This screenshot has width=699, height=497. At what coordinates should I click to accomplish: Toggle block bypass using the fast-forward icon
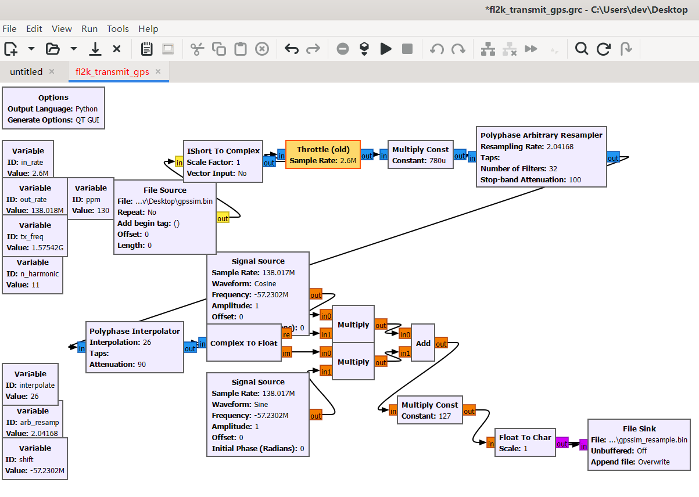(531, 49)
